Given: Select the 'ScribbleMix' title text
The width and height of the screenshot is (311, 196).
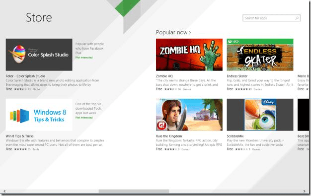Looking at the screenshot, I should [x=235, y=136].
